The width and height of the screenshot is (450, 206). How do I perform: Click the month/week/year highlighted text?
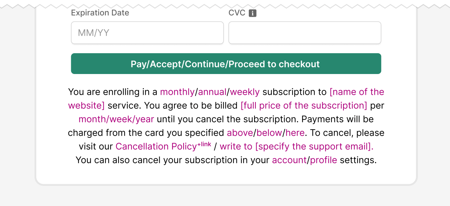[x=116, y=119]
